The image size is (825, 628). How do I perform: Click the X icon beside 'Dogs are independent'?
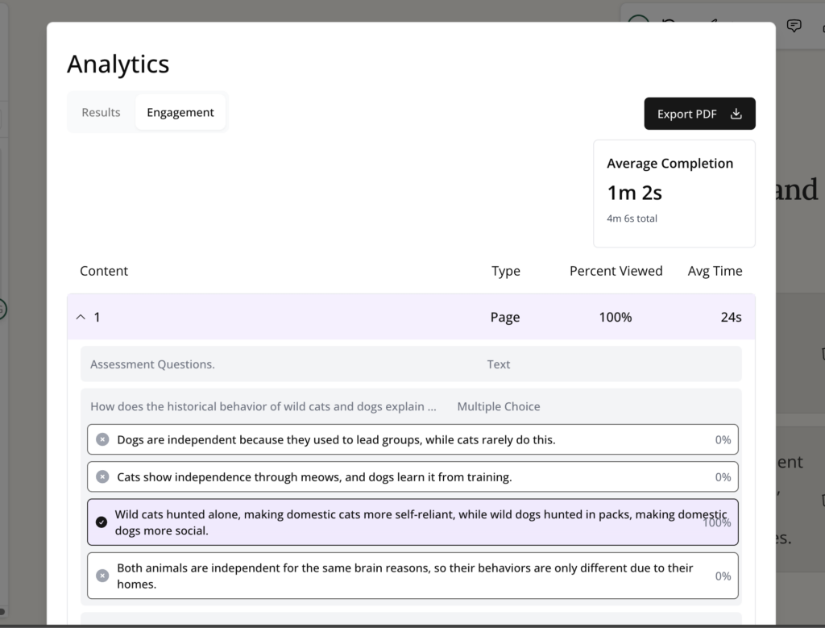[102, 439]
